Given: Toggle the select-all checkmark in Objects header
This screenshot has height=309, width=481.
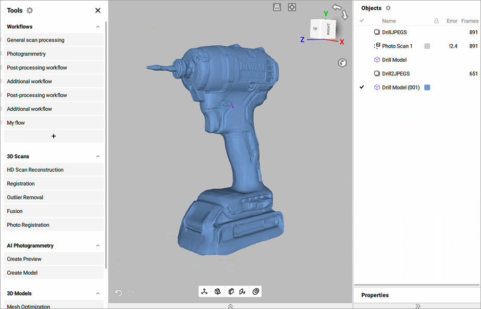Looking at the screenshot, I should tap(362, 21).
